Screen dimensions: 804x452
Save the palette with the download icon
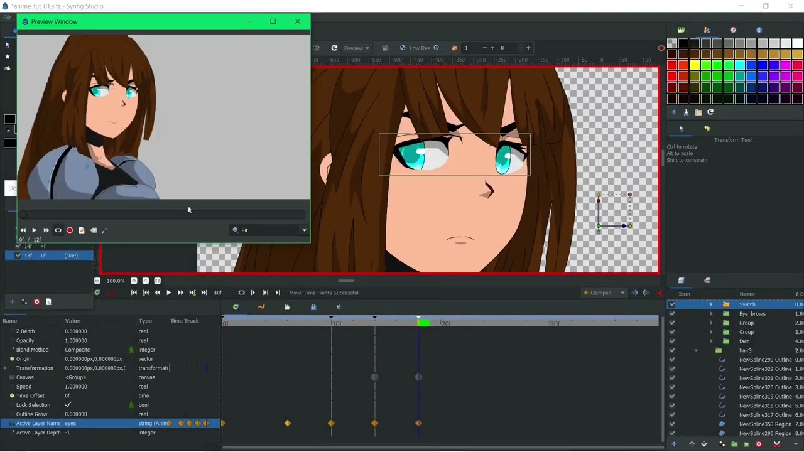(686, 112)
